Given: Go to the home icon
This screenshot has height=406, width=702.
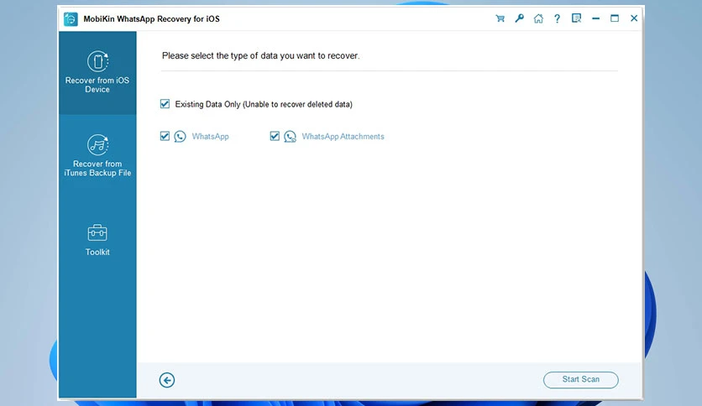Looking at the screenshot, I should pyautogui.click(x=538, y=18).
